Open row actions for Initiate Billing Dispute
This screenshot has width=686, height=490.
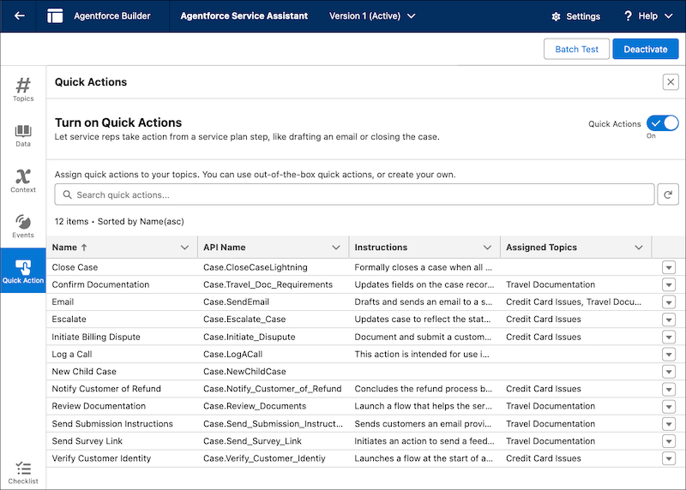click(669, 337)
